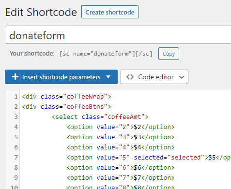231x189 pixels.
Task: Click the option value="4" code line
Action: [x=121, y=147]
